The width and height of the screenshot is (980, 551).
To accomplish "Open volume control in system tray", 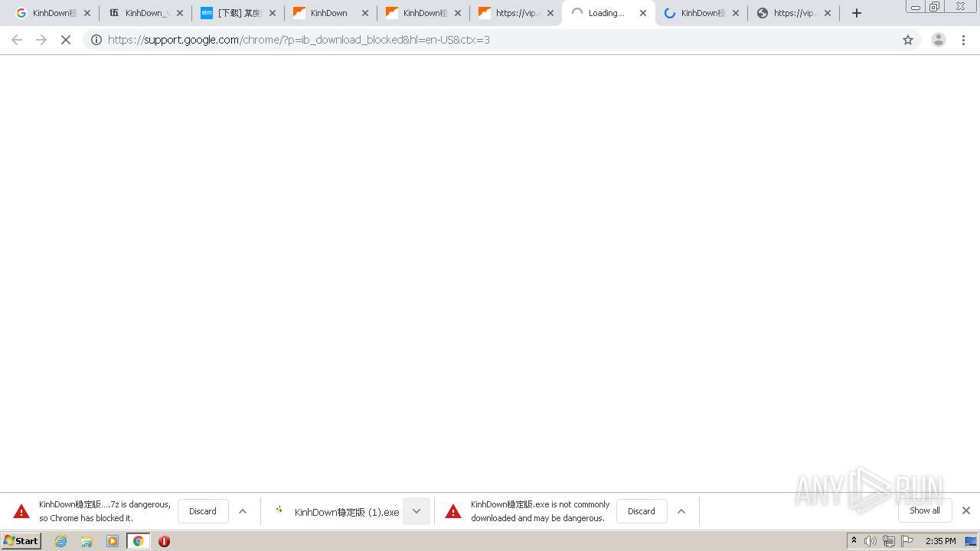I will pyautogui.click(x=871, y=541).
